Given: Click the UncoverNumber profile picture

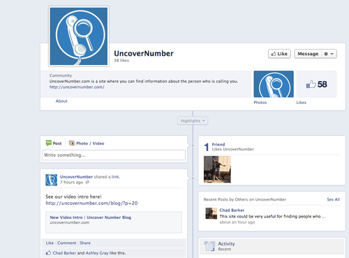Looking at the screenshot, I should pyautogui.click(x=79, y=36).
